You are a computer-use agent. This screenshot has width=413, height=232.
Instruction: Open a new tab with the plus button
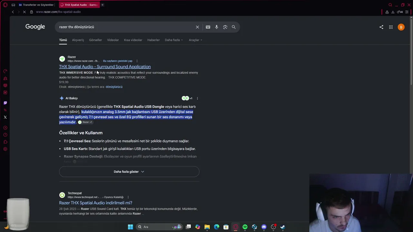click(x=102, y=5)
